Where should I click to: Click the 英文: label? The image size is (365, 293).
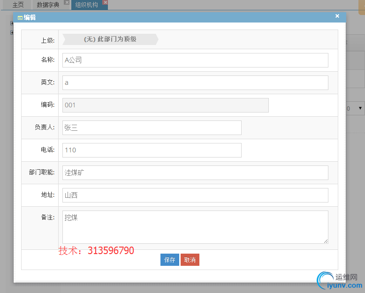click(48, 82)
